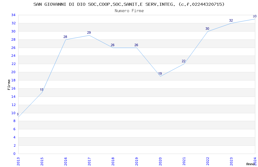Click the x-axis year 2019
Image resolution: width=258 pixels, height=167 pixels.
[137, 162]
